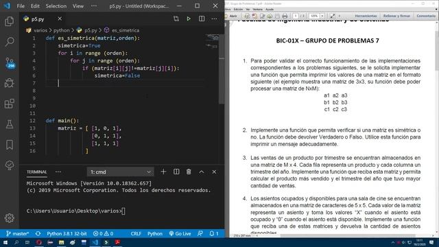
Task: Switch to Adobe Reader taskbar icon
Action: [117, 242]
